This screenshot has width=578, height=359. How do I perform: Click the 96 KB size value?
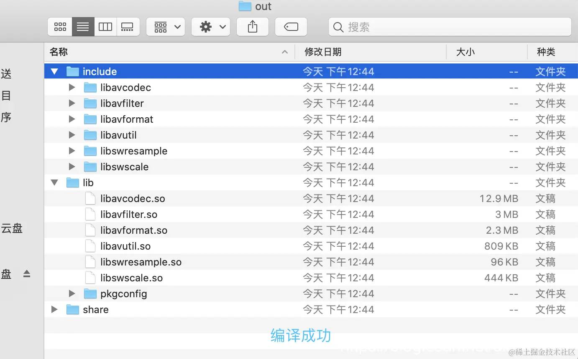pyautogui.click(x=505, y=262)
